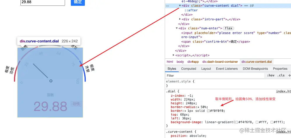The width and height of the screenshot is (291, 138).
Task: Click the 恐慌 tag beside the score
Action: click(76, 104)
